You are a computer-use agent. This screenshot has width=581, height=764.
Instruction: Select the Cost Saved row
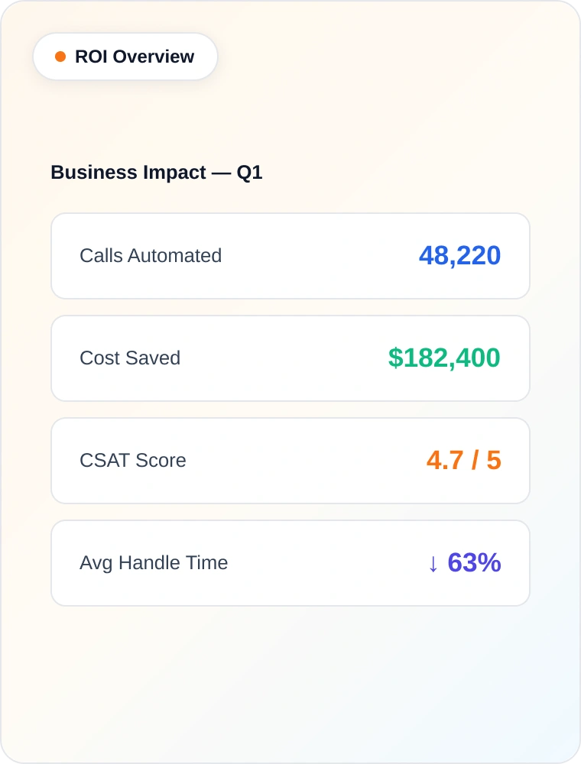coord(290,358)
